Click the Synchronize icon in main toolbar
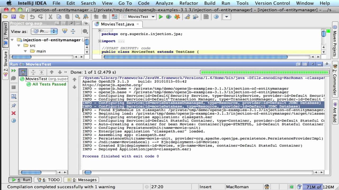Screen dimensions: 339x190 (x=22, y=17)
